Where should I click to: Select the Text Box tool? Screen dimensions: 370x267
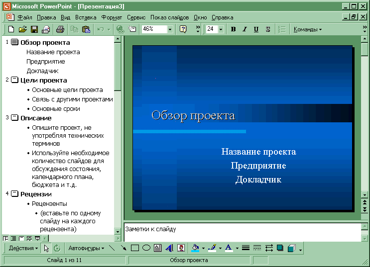click(158, 248)
